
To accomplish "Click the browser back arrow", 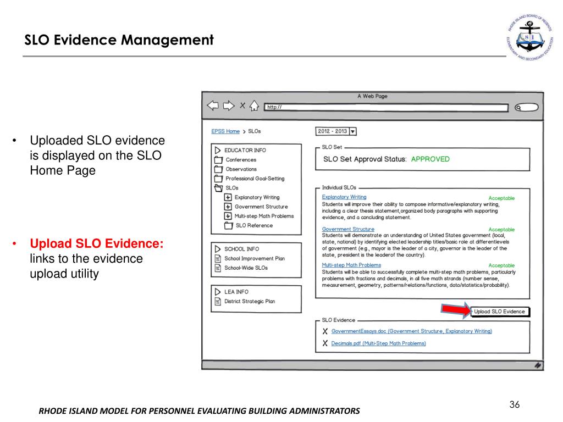I will (213, 105).
